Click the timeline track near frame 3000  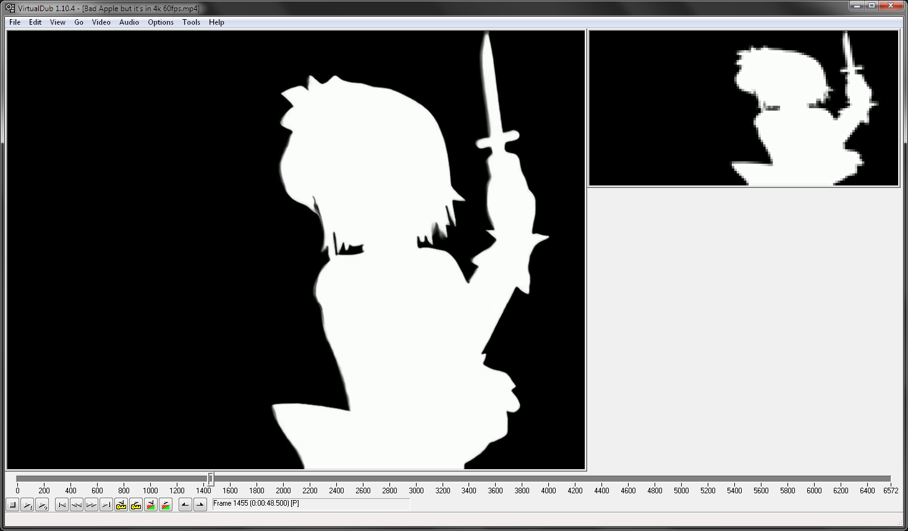pos(416,479)
